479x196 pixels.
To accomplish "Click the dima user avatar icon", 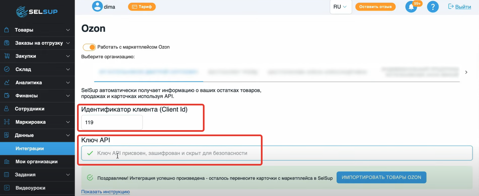I will (97, 6).
